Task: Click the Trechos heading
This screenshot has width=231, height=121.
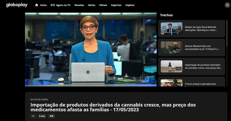Action: coord(166,15)
